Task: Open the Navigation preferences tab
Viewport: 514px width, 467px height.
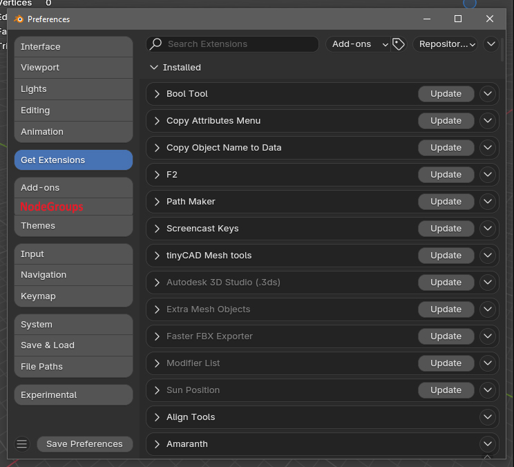Action: (73, 275)
